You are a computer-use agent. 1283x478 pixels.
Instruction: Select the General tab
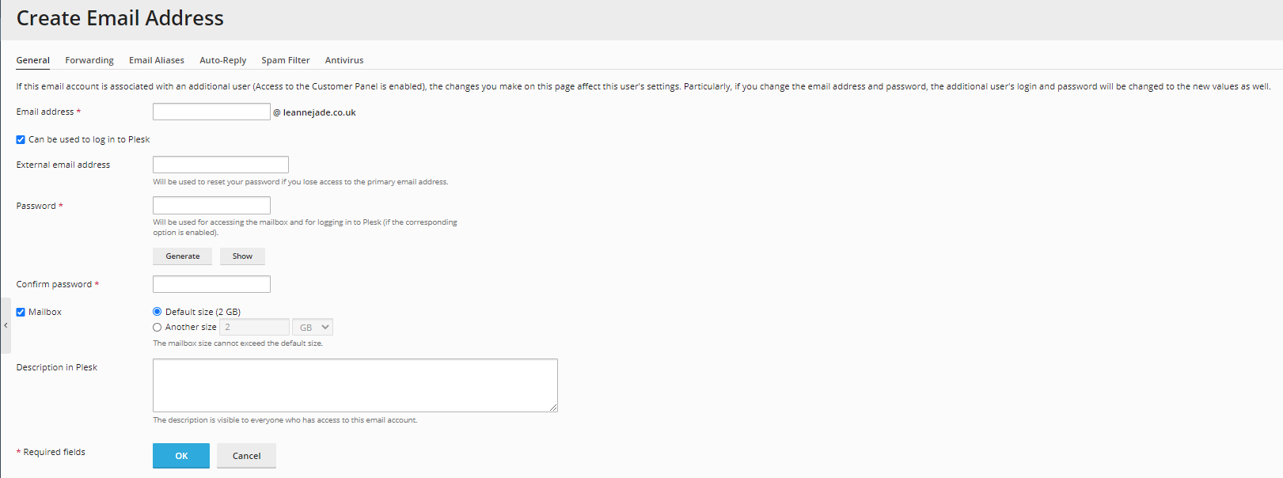click(32, 60)
